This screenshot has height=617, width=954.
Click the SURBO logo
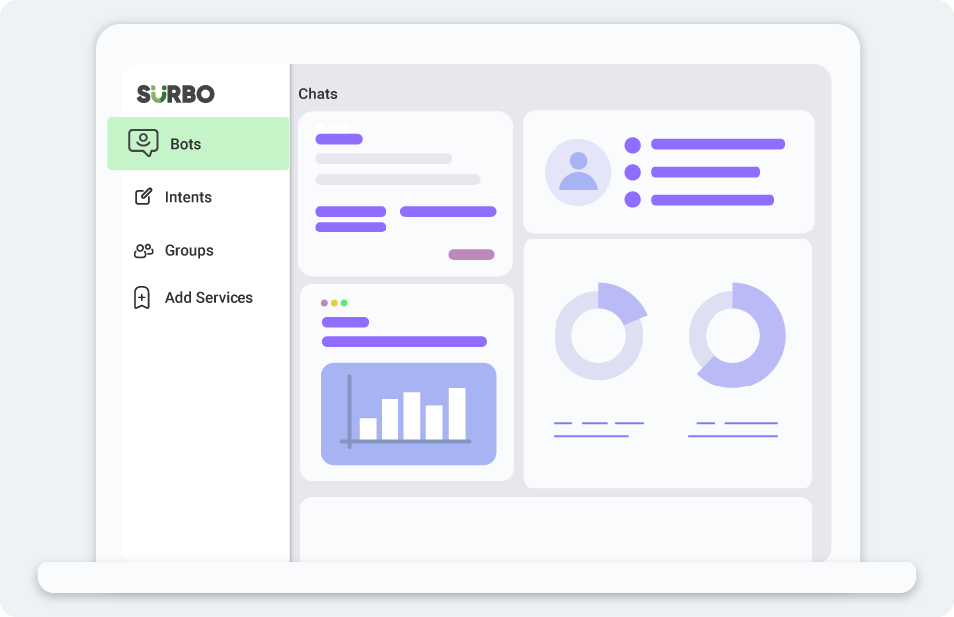(x=175, y=93)
